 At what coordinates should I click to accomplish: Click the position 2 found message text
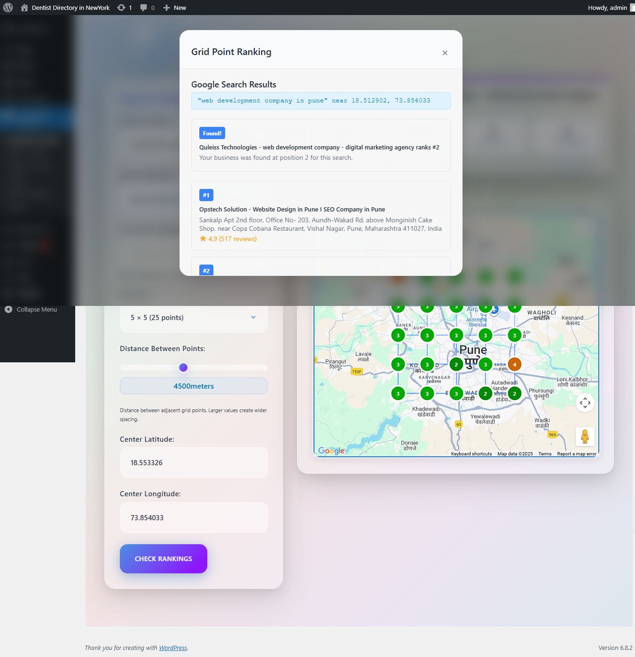coord(276,157)
